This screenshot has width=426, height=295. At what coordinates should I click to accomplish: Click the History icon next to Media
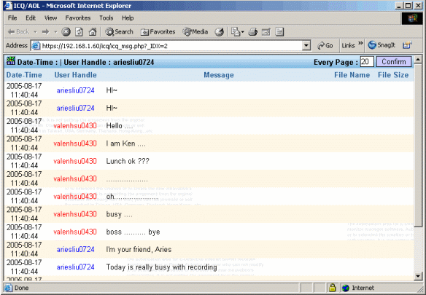pos(220,32)
